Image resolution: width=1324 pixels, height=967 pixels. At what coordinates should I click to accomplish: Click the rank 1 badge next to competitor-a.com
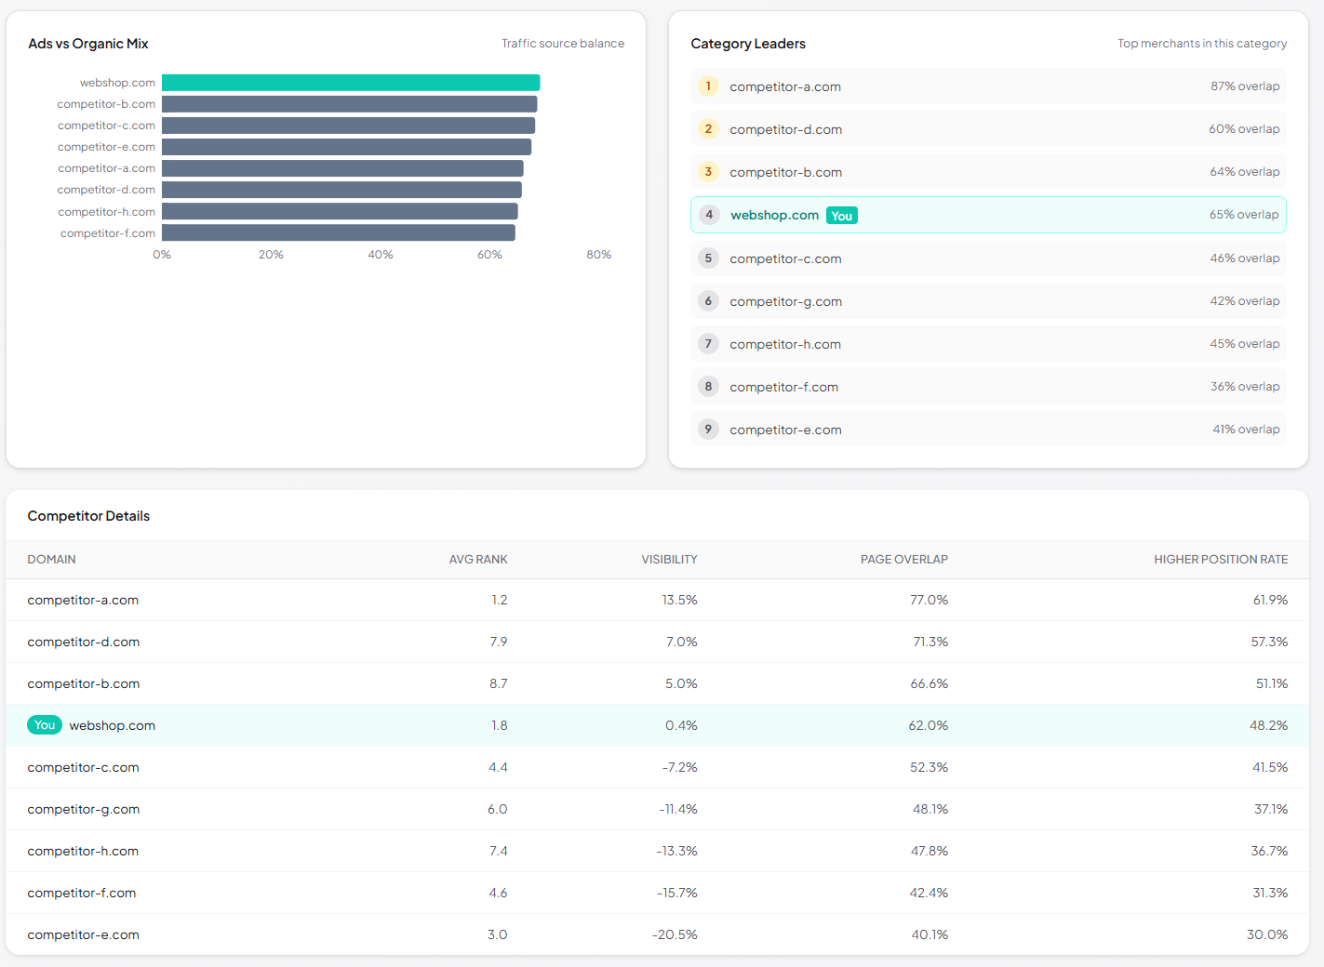point(708,86)
